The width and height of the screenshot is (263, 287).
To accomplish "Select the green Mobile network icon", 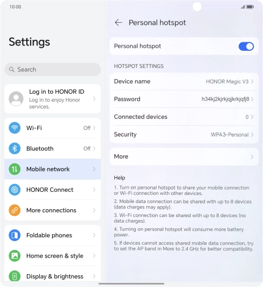I will tap(15, 169).
